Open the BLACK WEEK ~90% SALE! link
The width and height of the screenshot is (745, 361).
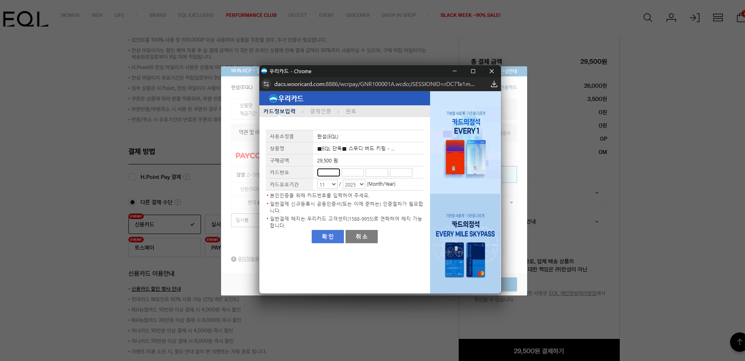470,15
